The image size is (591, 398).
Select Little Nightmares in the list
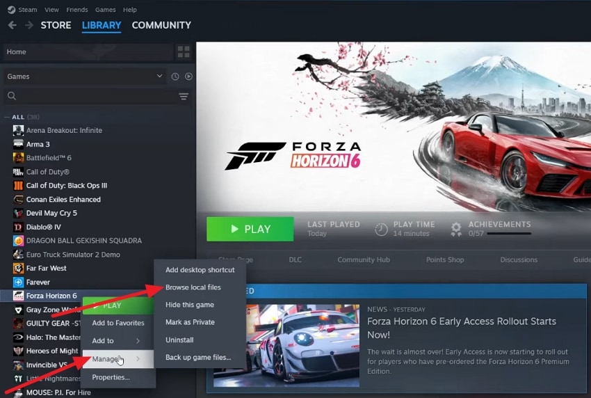tap(53, 379)
